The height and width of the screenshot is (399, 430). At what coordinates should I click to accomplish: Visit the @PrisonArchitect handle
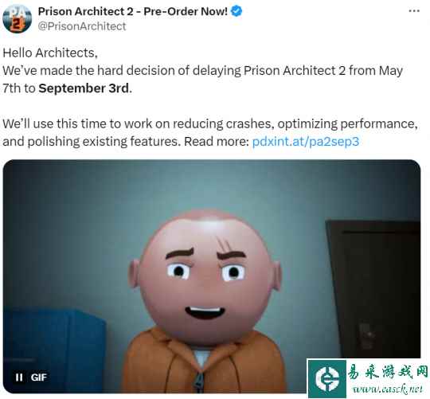pyautogui.click(x=82, y=26)
